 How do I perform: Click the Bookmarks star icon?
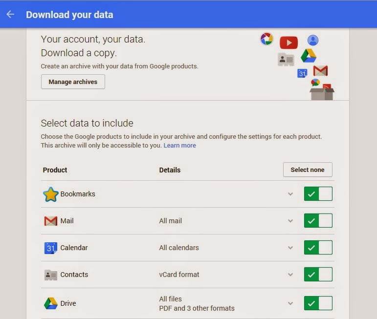(51, 194)
